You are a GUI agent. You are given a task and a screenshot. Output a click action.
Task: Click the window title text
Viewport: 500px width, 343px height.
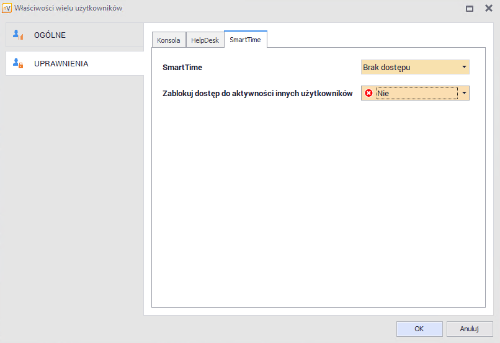pyautogui.click(x=68, y=8)
